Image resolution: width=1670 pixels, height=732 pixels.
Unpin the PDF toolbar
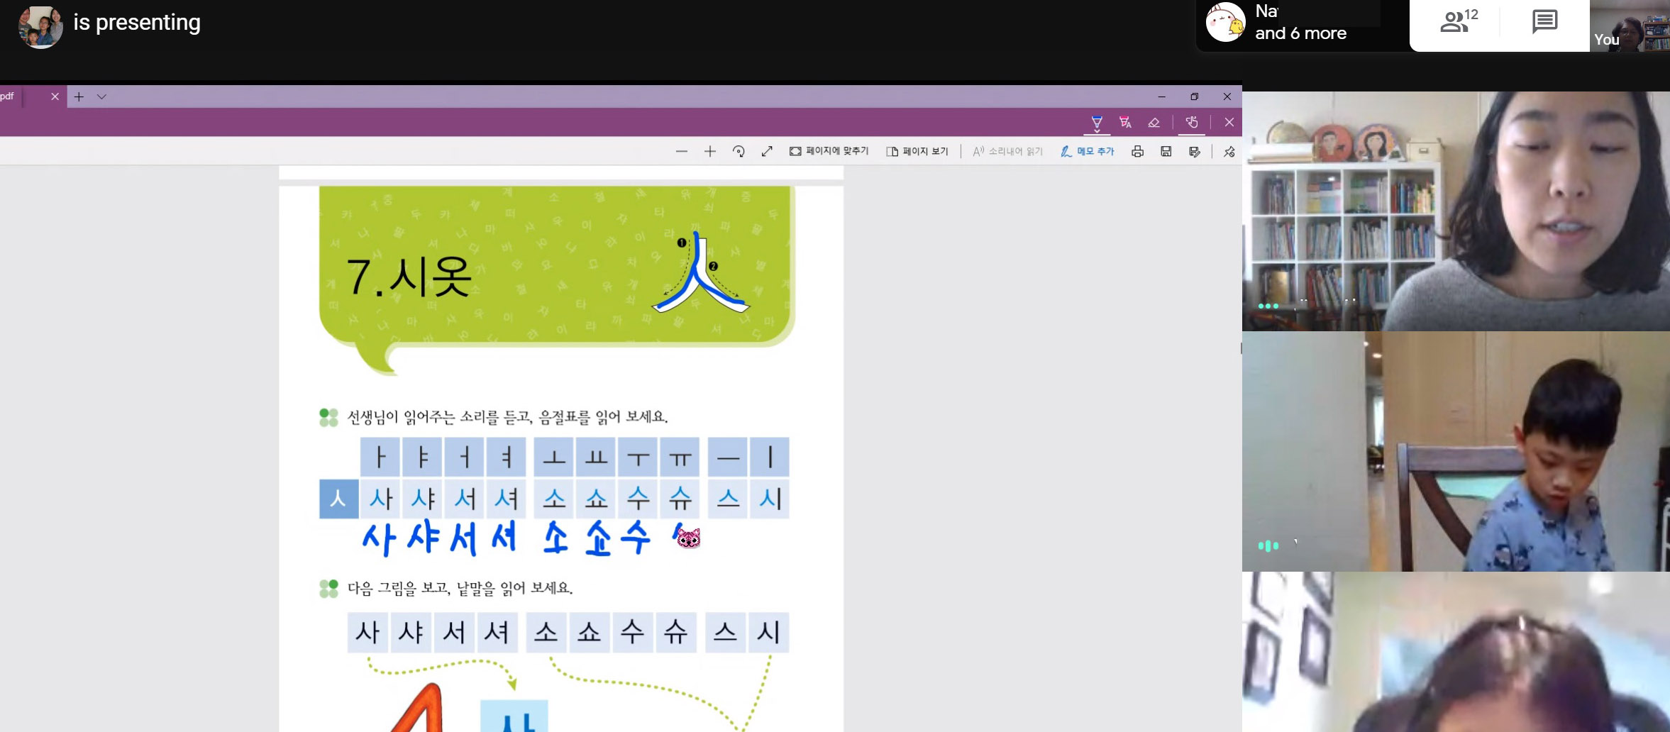point(1229,152)
